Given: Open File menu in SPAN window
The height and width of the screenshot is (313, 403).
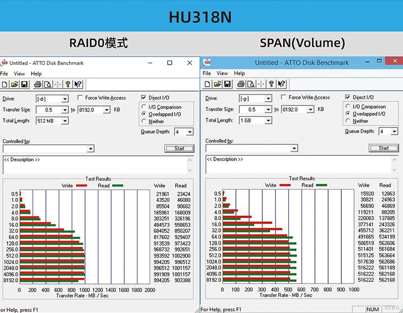Looking at the screenshot, I should tap(207, 73).
